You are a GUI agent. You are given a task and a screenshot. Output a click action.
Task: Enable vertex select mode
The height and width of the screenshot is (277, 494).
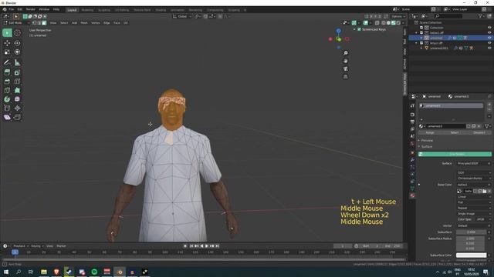click(34, 23)
